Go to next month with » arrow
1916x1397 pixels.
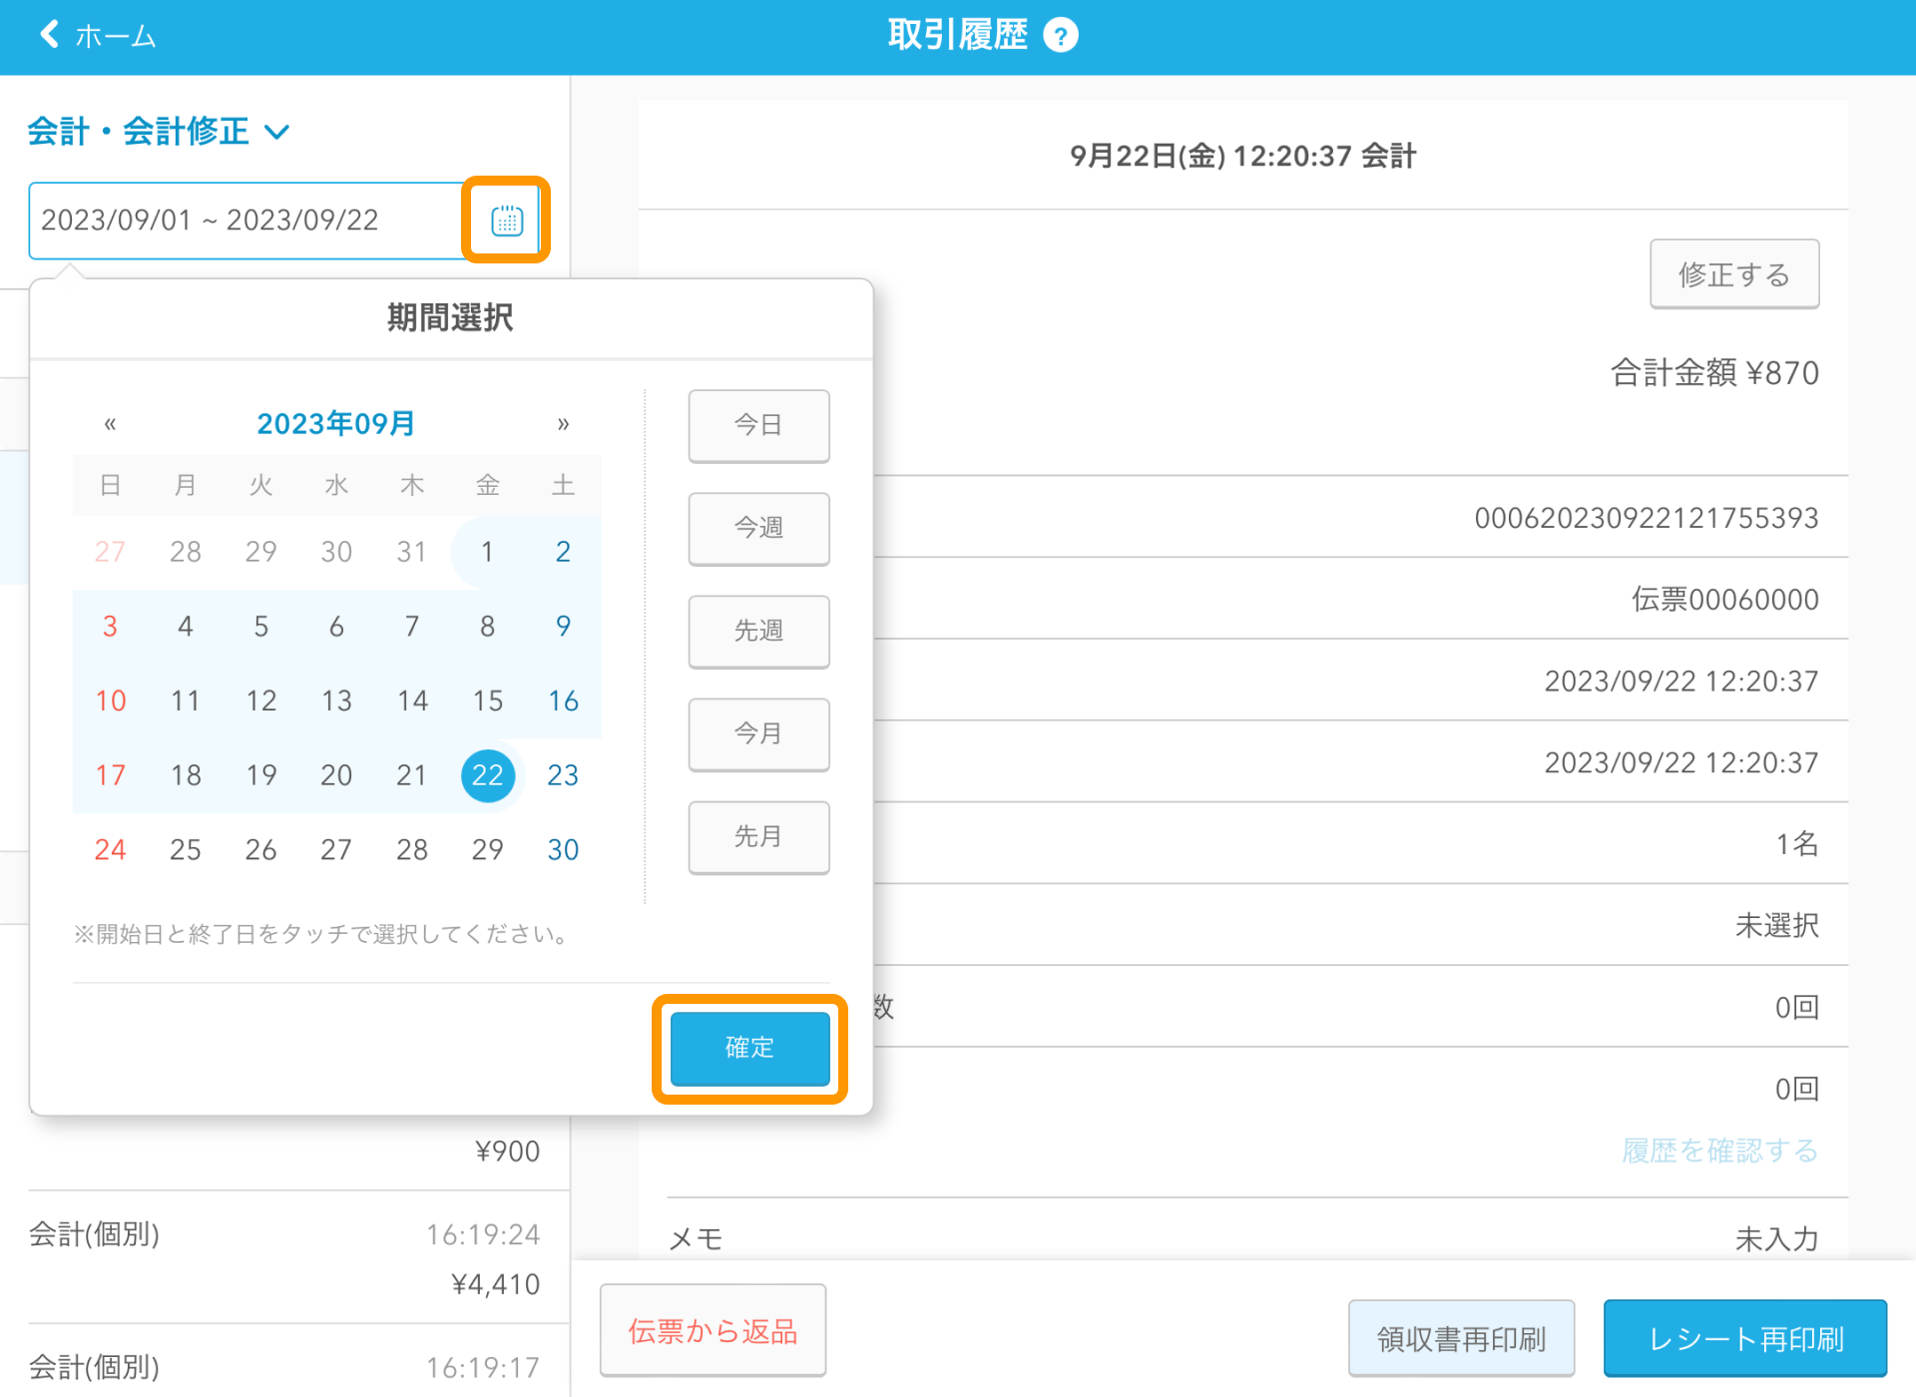coord(563,424)
